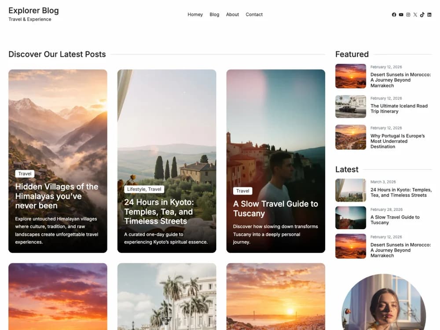Open the X (Twitter) social icon
This screenshot has height=330, width=440.
(415, 15)
